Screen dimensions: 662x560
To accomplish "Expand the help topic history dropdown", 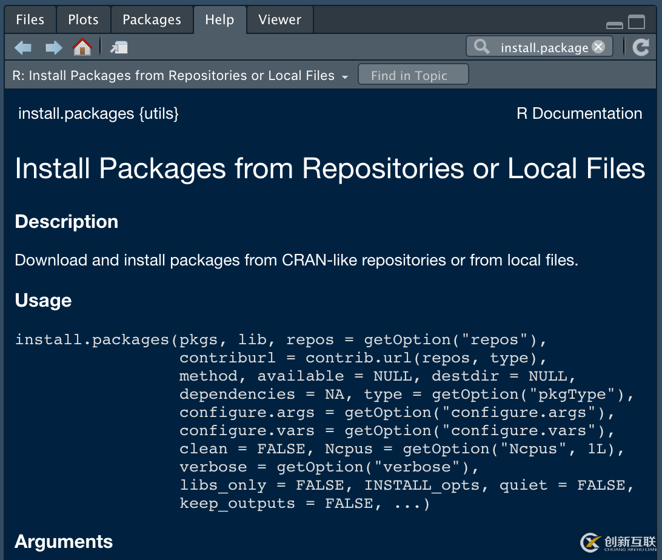I will (x=345, y=77).
